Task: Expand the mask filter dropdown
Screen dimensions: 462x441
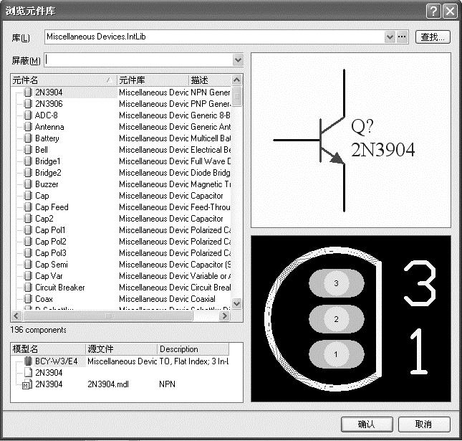Action: (237, 60)
